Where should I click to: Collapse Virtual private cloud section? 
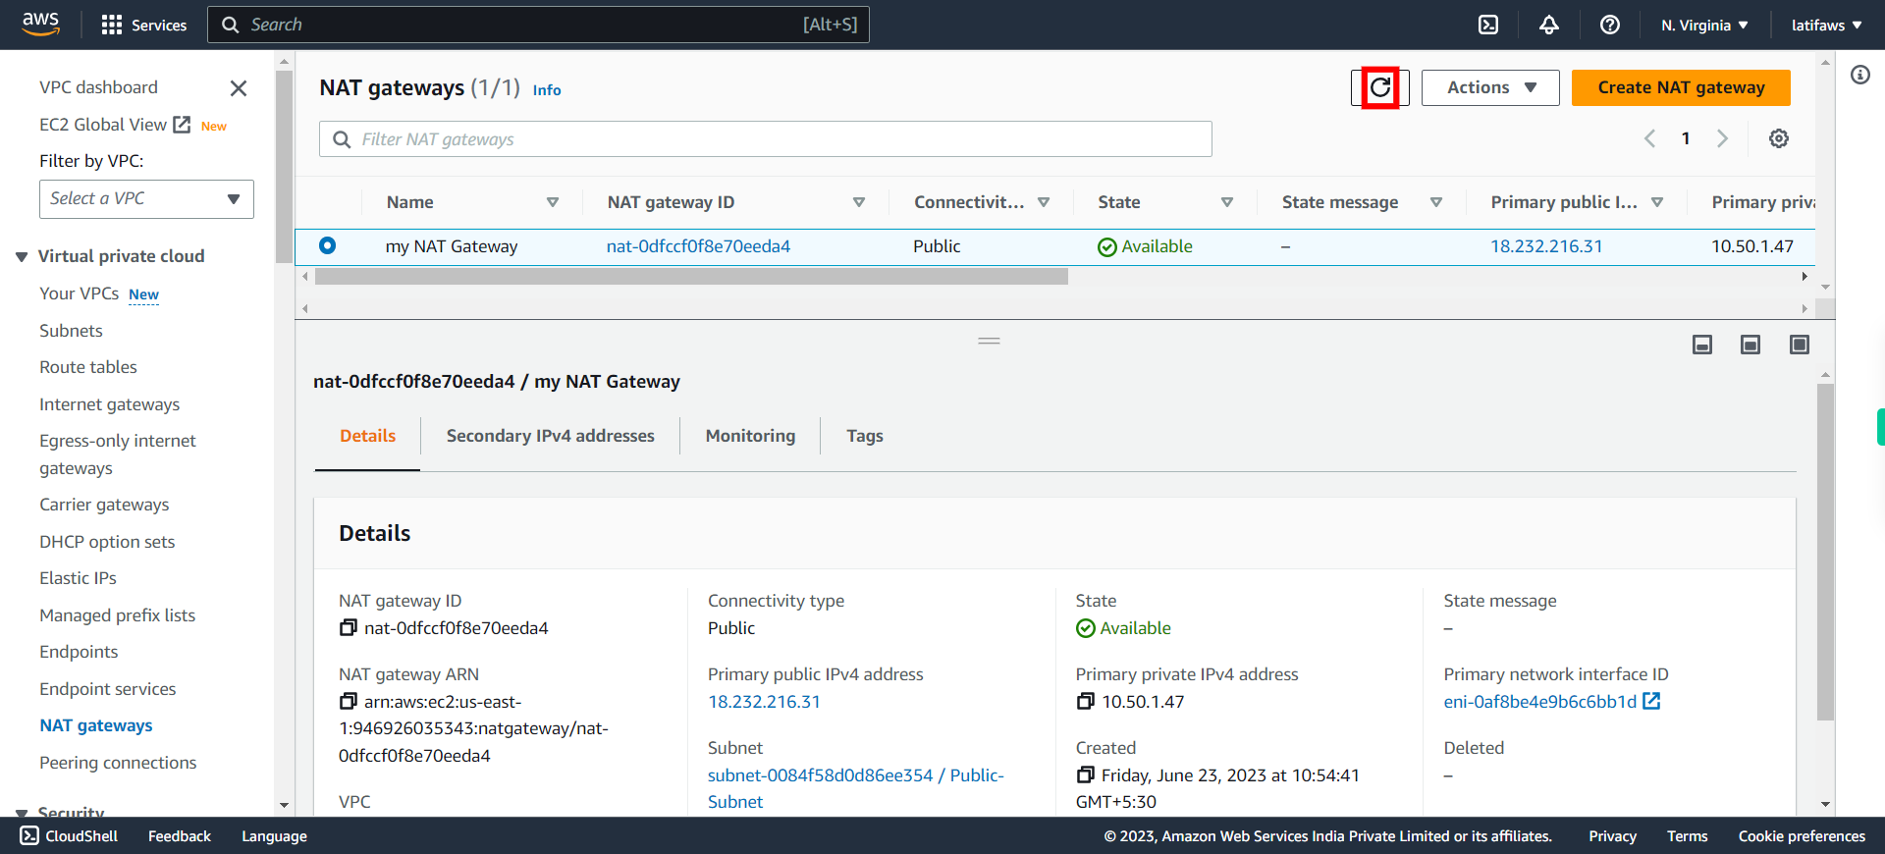[x=22, y=257]
